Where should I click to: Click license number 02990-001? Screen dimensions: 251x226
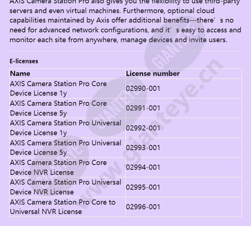pyautogui.click(x=143, y=88)
